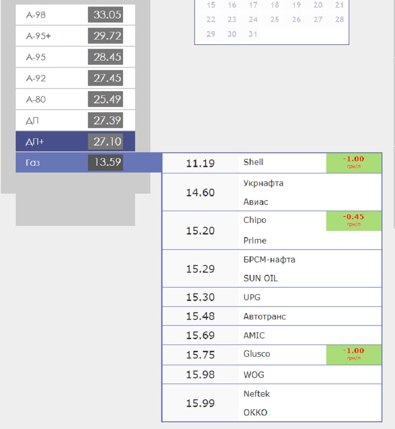
Task: Select the 15.29 price cell
Action: 200,269
